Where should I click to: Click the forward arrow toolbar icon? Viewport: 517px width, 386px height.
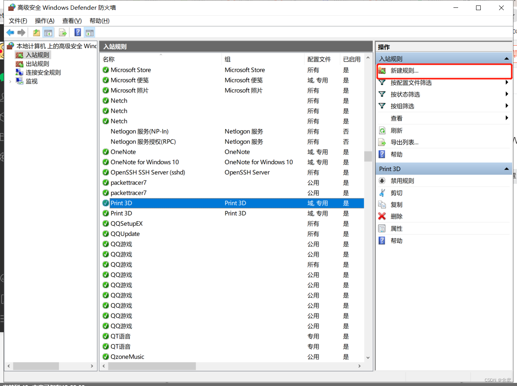click(21, 33)
